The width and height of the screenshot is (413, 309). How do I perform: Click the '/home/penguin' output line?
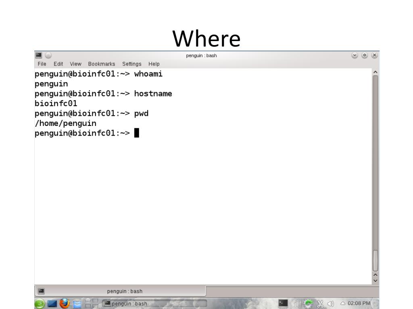pyautogui.click(x=66, y=124)
